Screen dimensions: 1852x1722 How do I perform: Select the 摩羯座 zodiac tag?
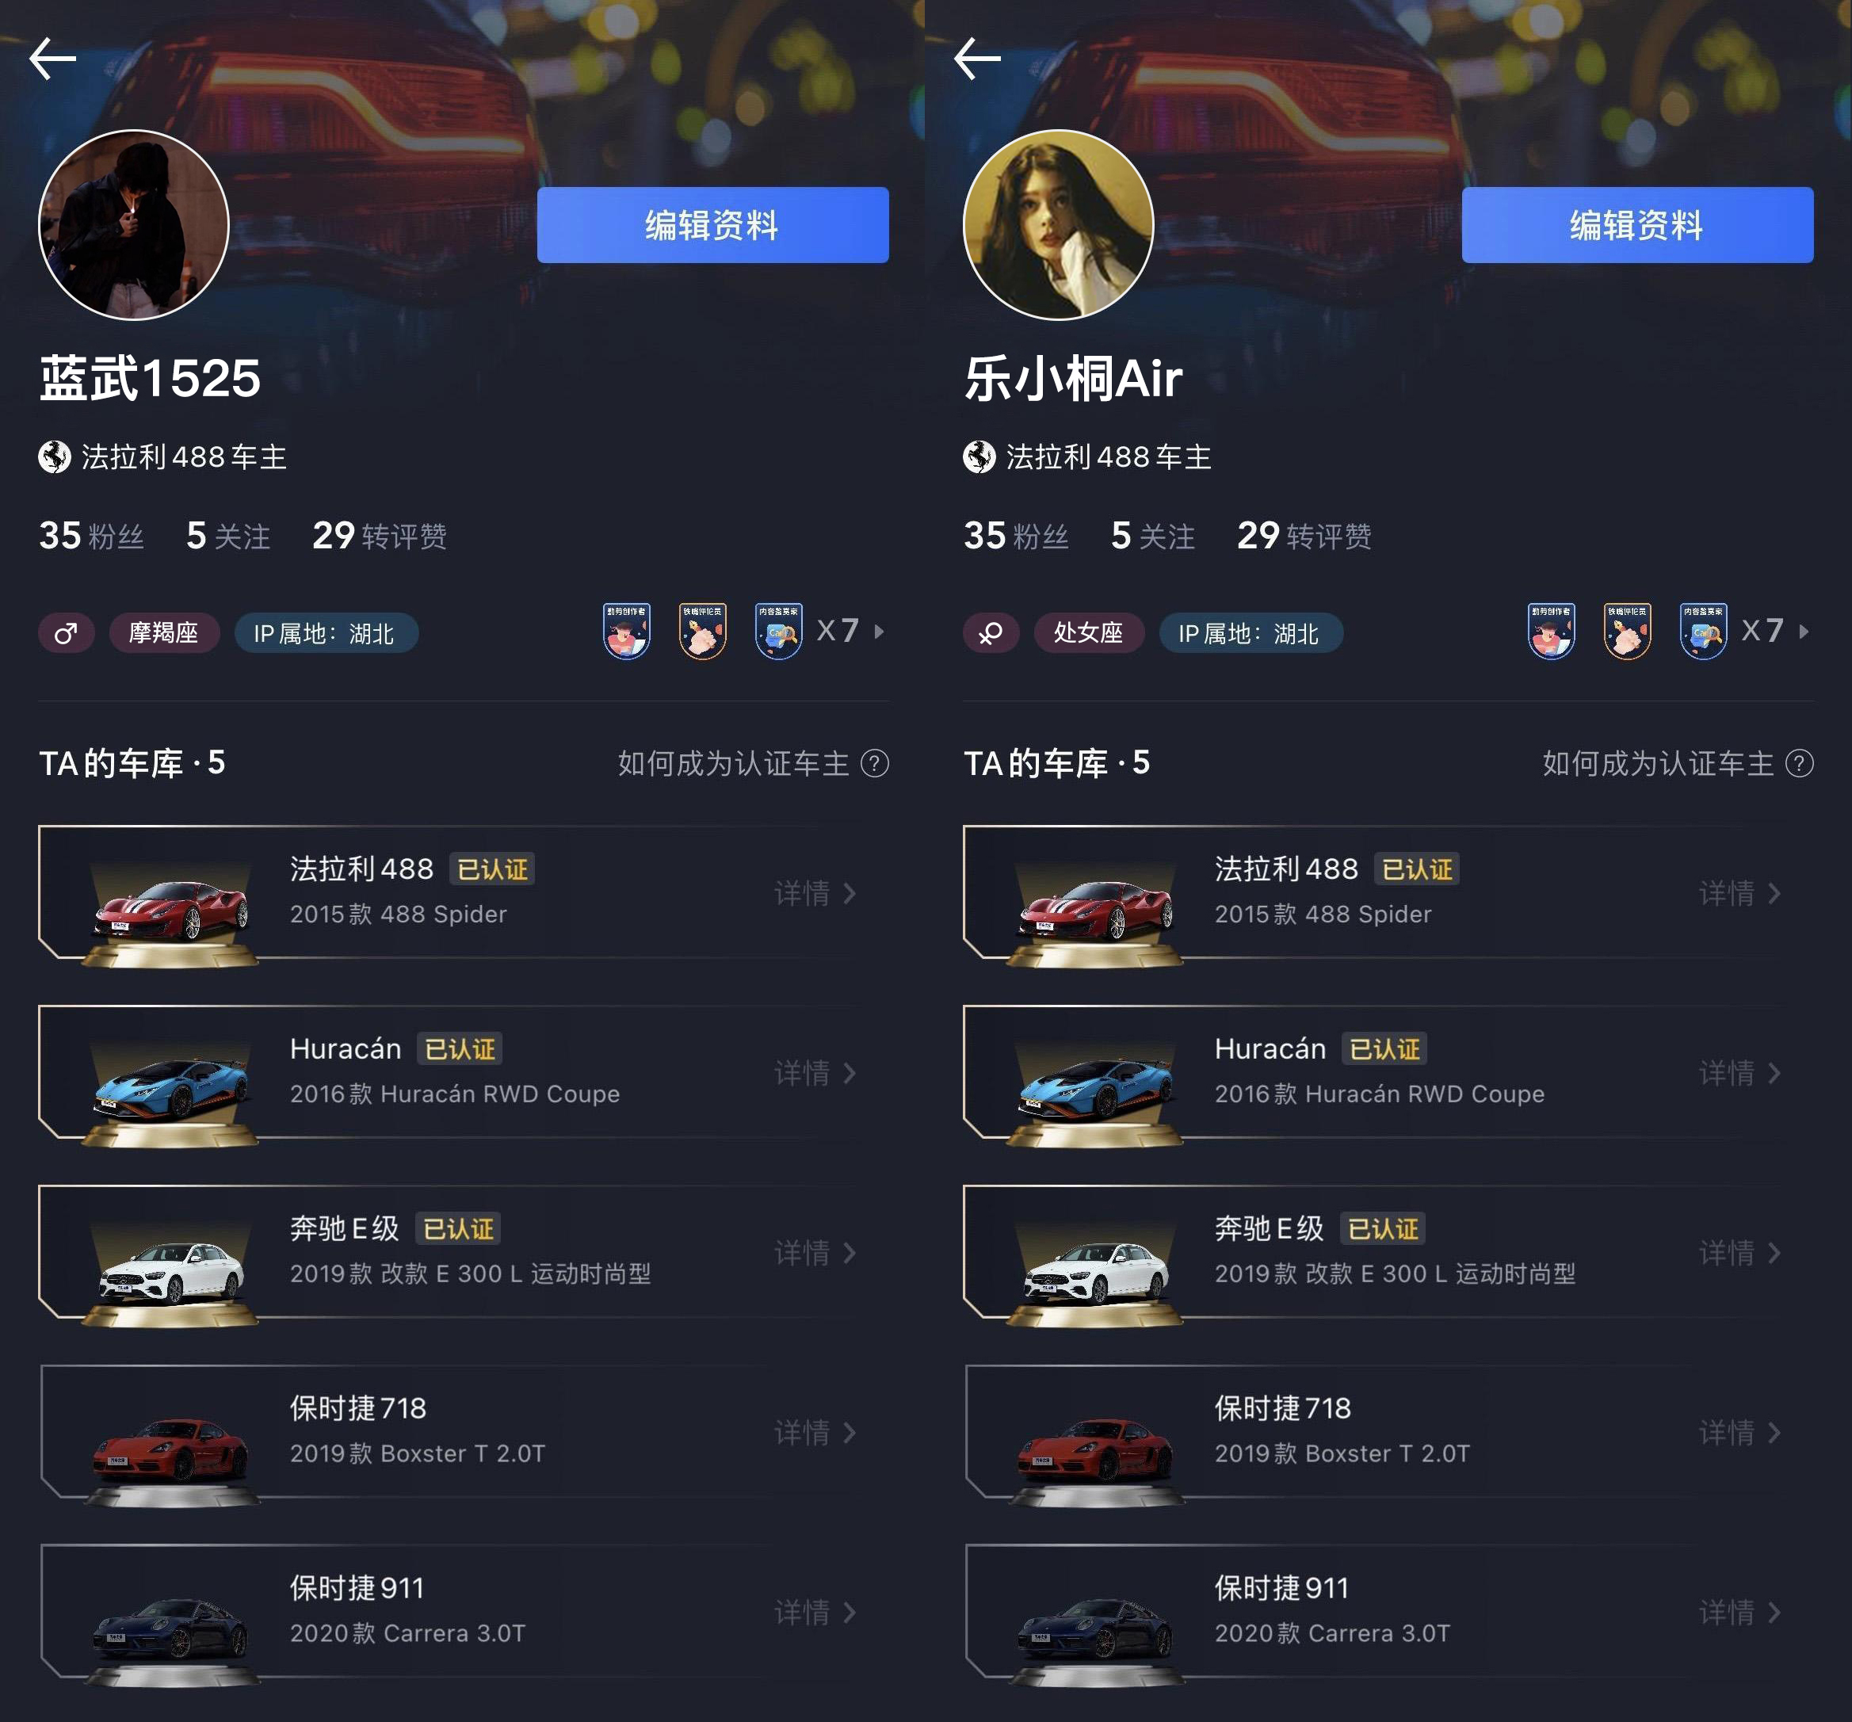click(164, 634)
